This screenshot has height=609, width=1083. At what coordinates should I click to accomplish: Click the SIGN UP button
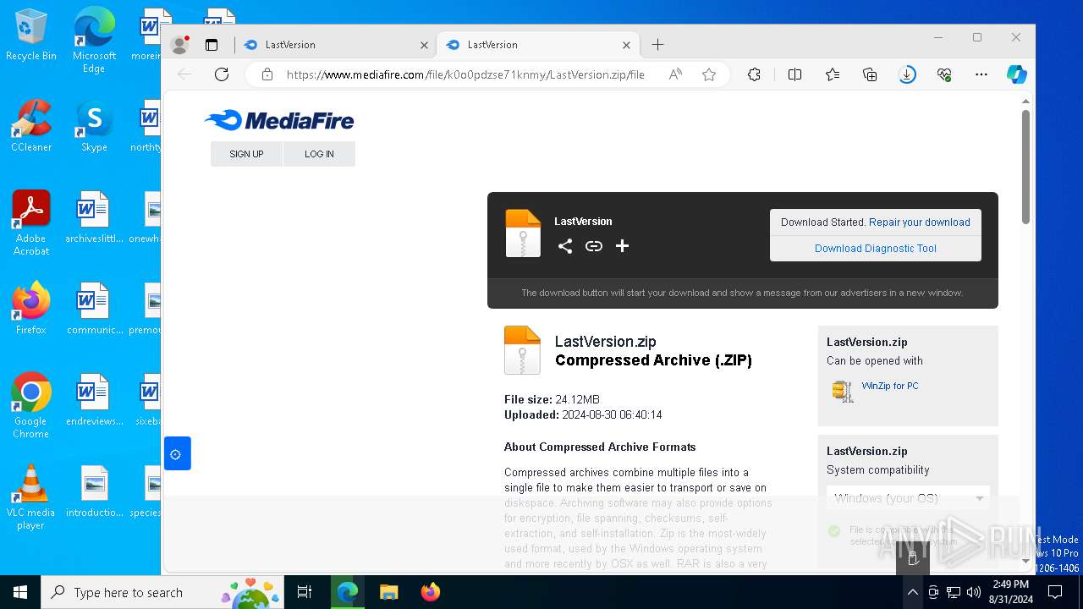(246, 154)
